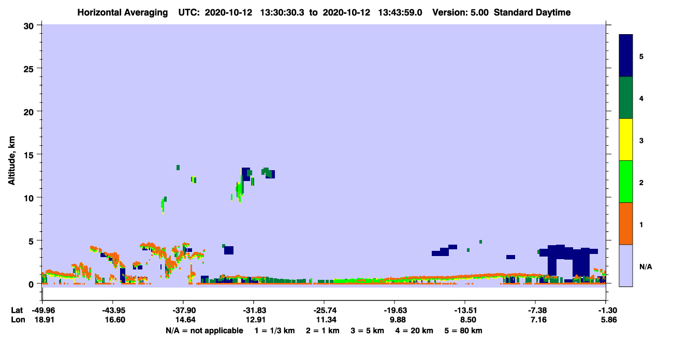Click the 'Lat' row label
This screenshot has width=673, height=345.
point(17,310)
